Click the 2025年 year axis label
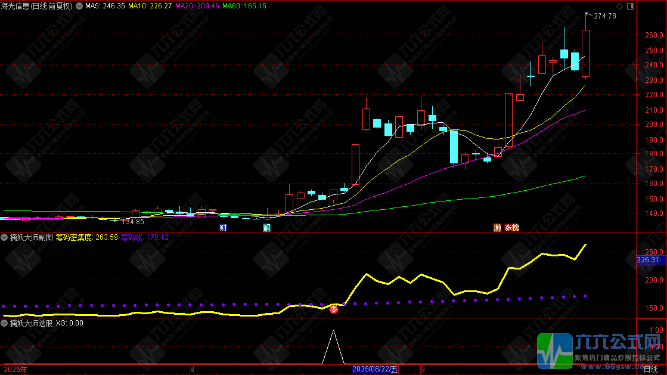The width and height of the screenshot is (667, 375). 15,370
